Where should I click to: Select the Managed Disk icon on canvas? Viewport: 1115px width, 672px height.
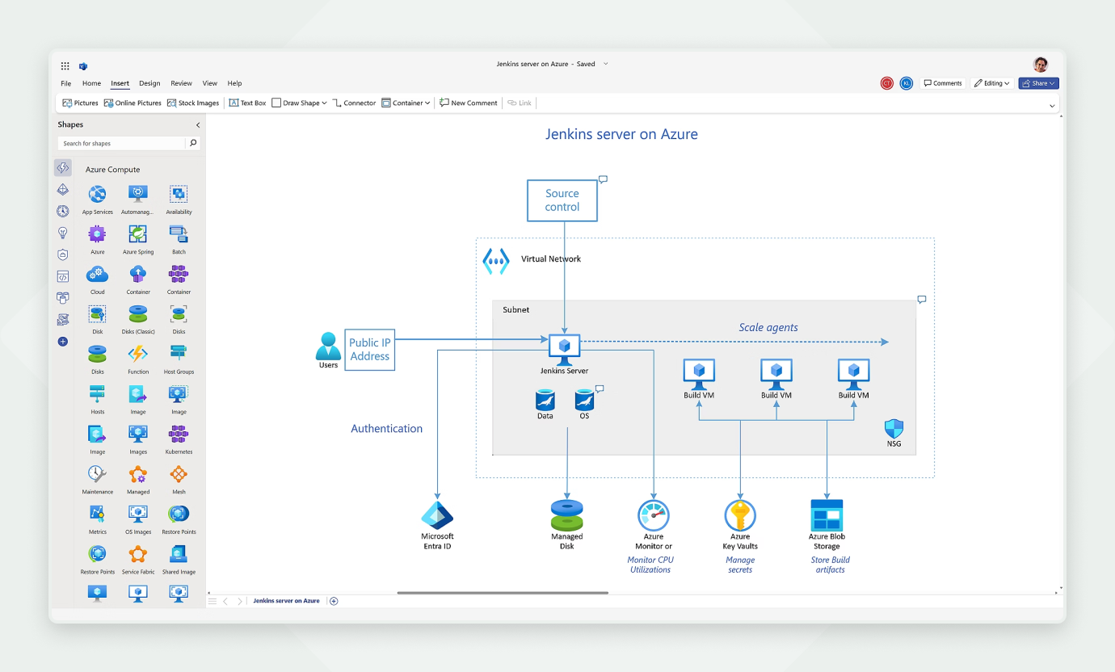click(x=566, y=515)
